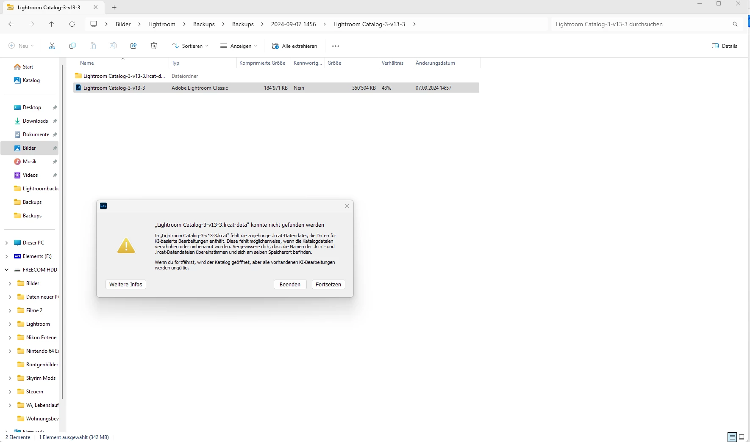Click the yellow warning triangle icon
This screenshot has height=442, width=750.
click(126, 246)
